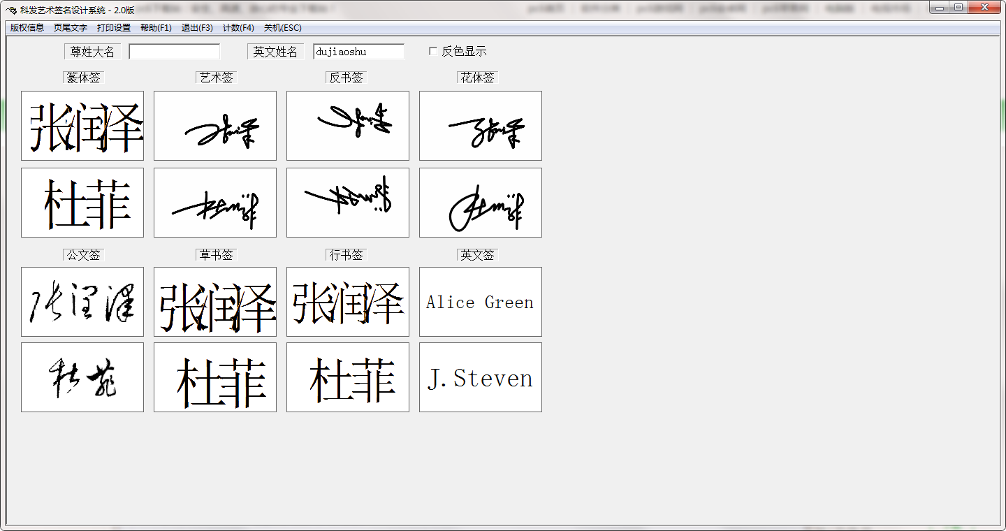
Task: Select the 艺术签 signature style
Action: pyautogui.click(x=215, y=78)
